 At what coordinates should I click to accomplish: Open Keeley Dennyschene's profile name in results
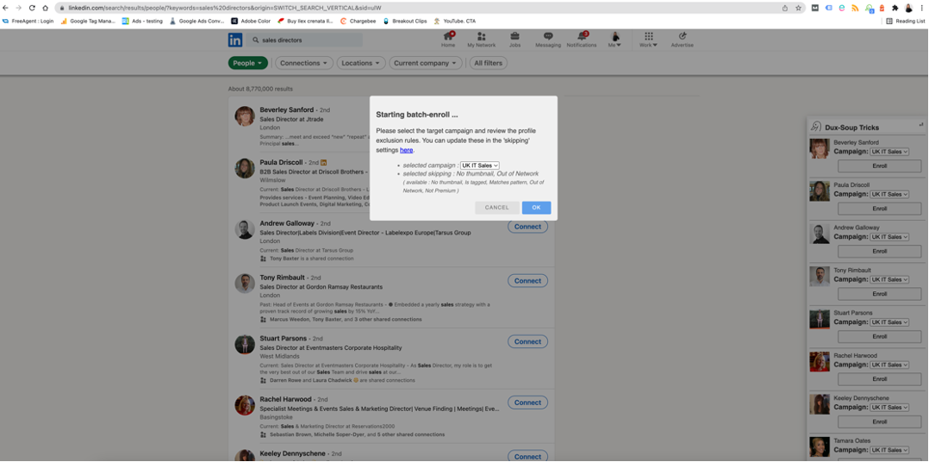pos(293,453)
